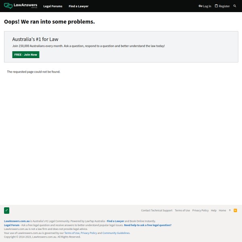The image size is (242, 242).
Task: Click the Copyright 2014-2023 footer text
Action: [42, 237]
